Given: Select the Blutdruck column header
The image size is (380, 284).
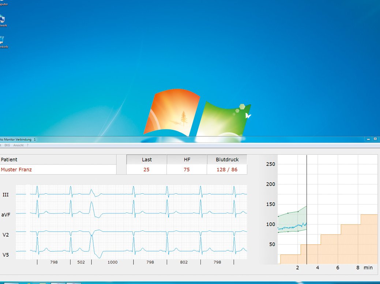Looking at the screenshot, I should [227, 159].
